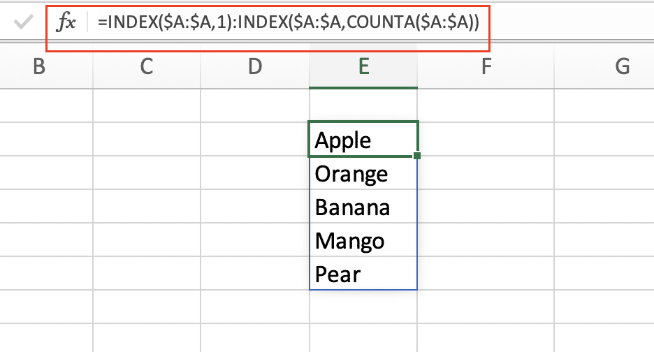Select column G header

click(604, 67)
